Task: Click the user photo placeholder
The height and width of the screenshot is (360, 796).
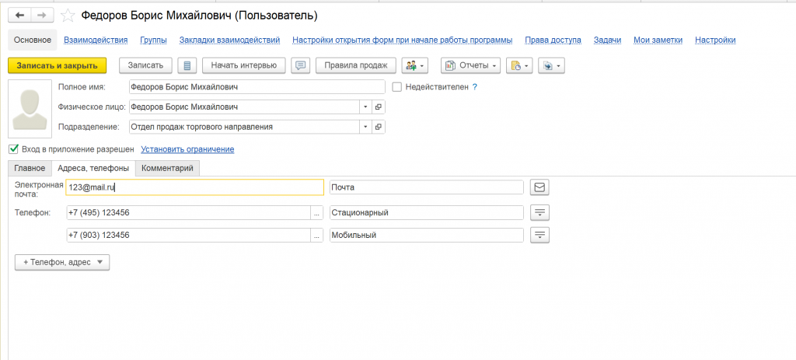Action: click(x=30, y=107)
